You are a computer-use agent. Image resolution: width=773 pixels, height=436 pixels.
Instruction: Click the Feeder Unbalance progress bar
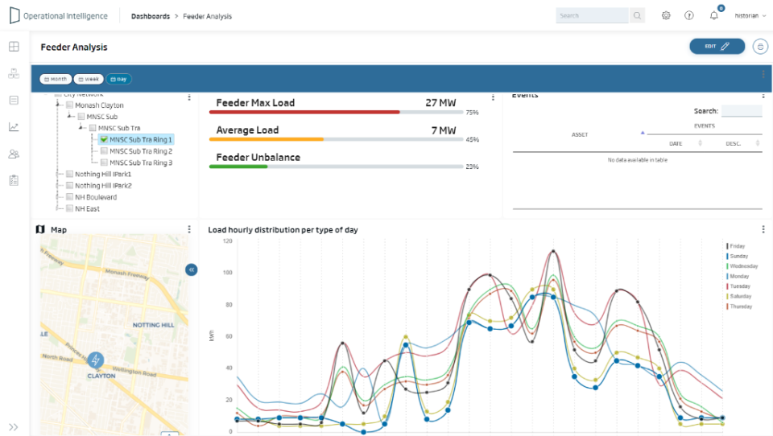tap(336, 167)
